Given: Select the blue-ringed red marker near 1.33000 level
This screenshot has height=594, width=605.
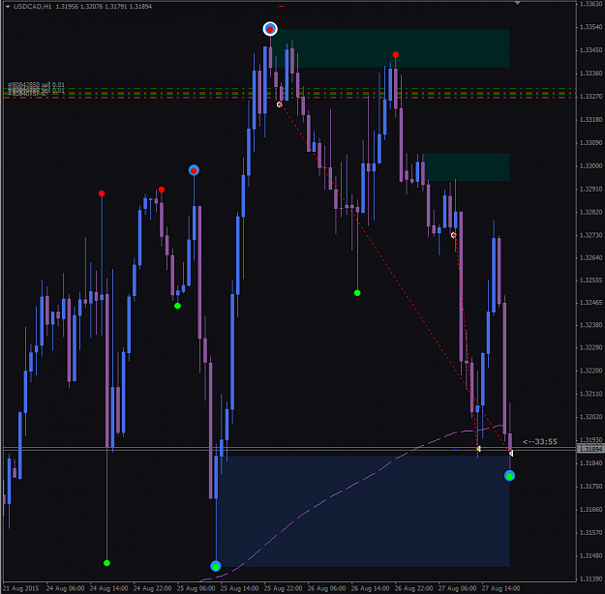Looking at the screenshot, I should 194,170.
